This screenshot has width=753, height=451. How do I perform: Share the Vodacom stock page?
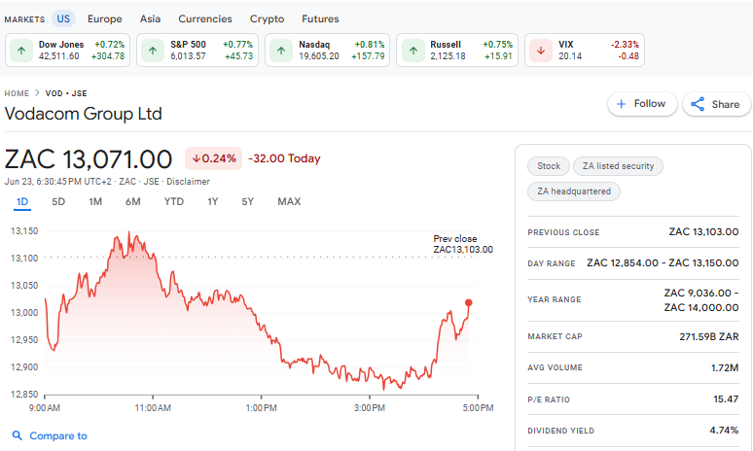716,104
